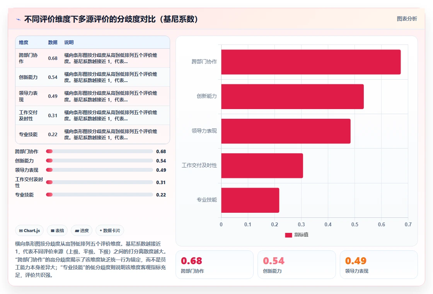
Task: Click the 0.54 cell in the table
Action: [53, 77]
